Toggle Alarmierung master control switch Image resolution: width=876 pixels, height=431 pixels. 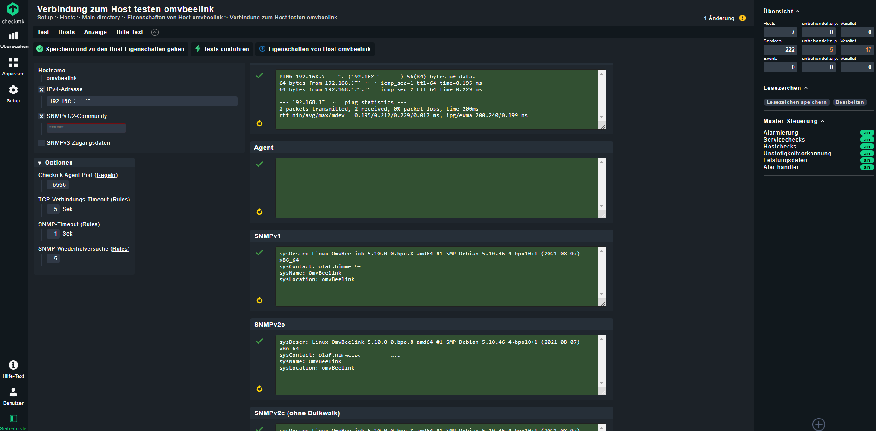pos(867,133)
